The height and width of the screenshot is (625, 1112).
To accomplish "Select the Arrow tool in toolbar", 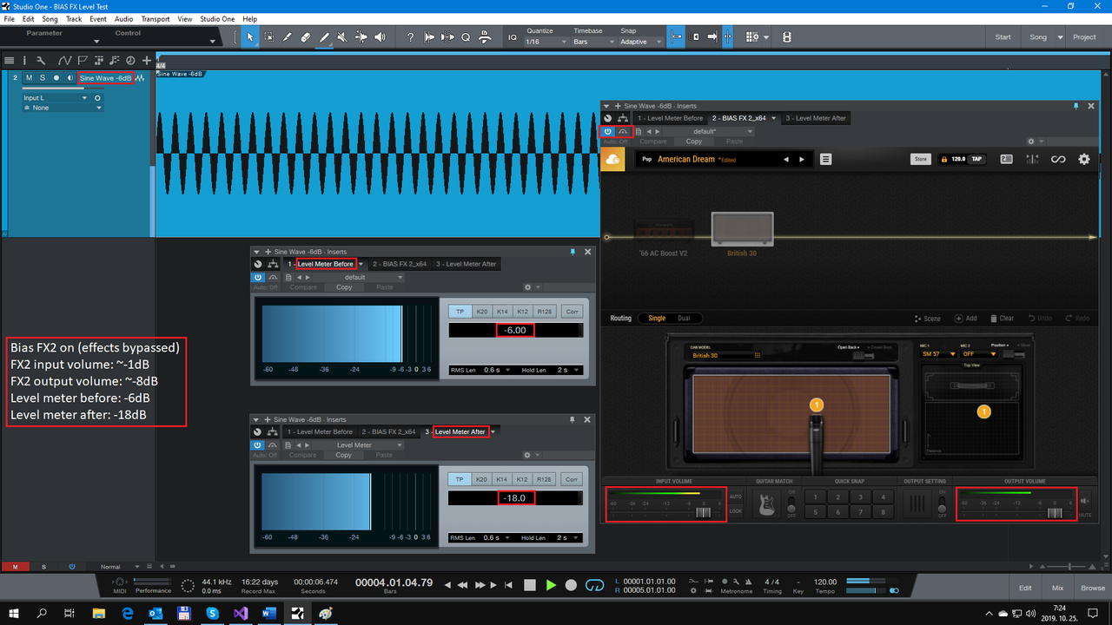I will (x=250, y=37).
